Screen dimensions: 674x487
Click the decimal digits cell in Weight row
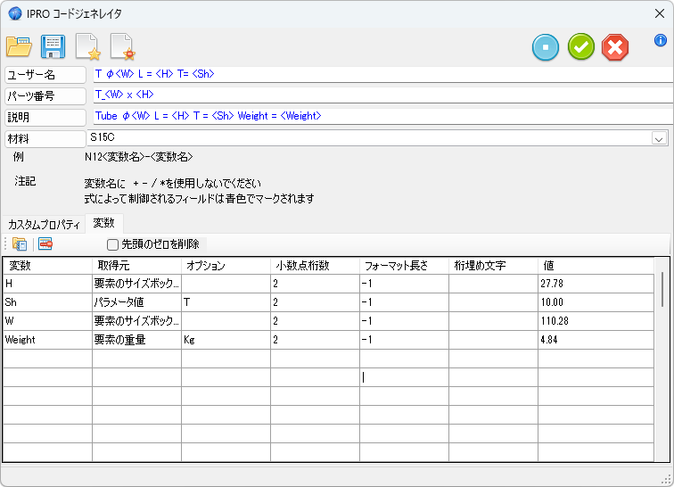(315, 340)
